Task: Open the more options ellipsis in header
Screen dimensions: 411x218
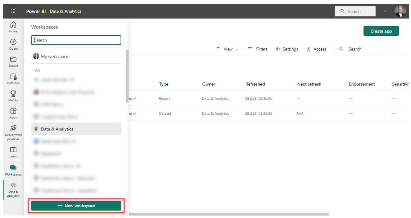Action: click(384, 11)
